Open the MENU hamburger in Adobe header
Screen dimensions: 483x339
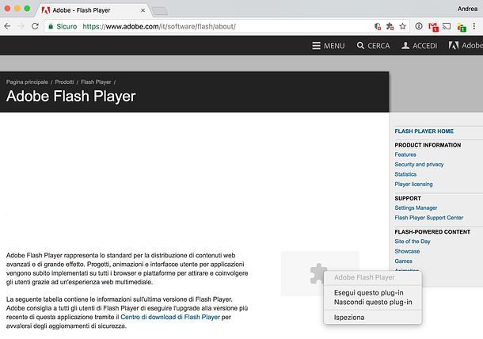click(x=329, y=46)
